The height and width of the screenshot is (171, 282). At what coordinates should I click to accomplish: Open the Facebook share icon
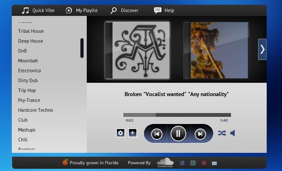(182, 163)
